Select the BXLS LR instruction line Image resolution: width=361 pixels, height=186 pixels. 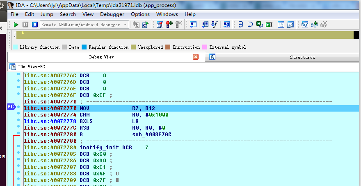191,121
